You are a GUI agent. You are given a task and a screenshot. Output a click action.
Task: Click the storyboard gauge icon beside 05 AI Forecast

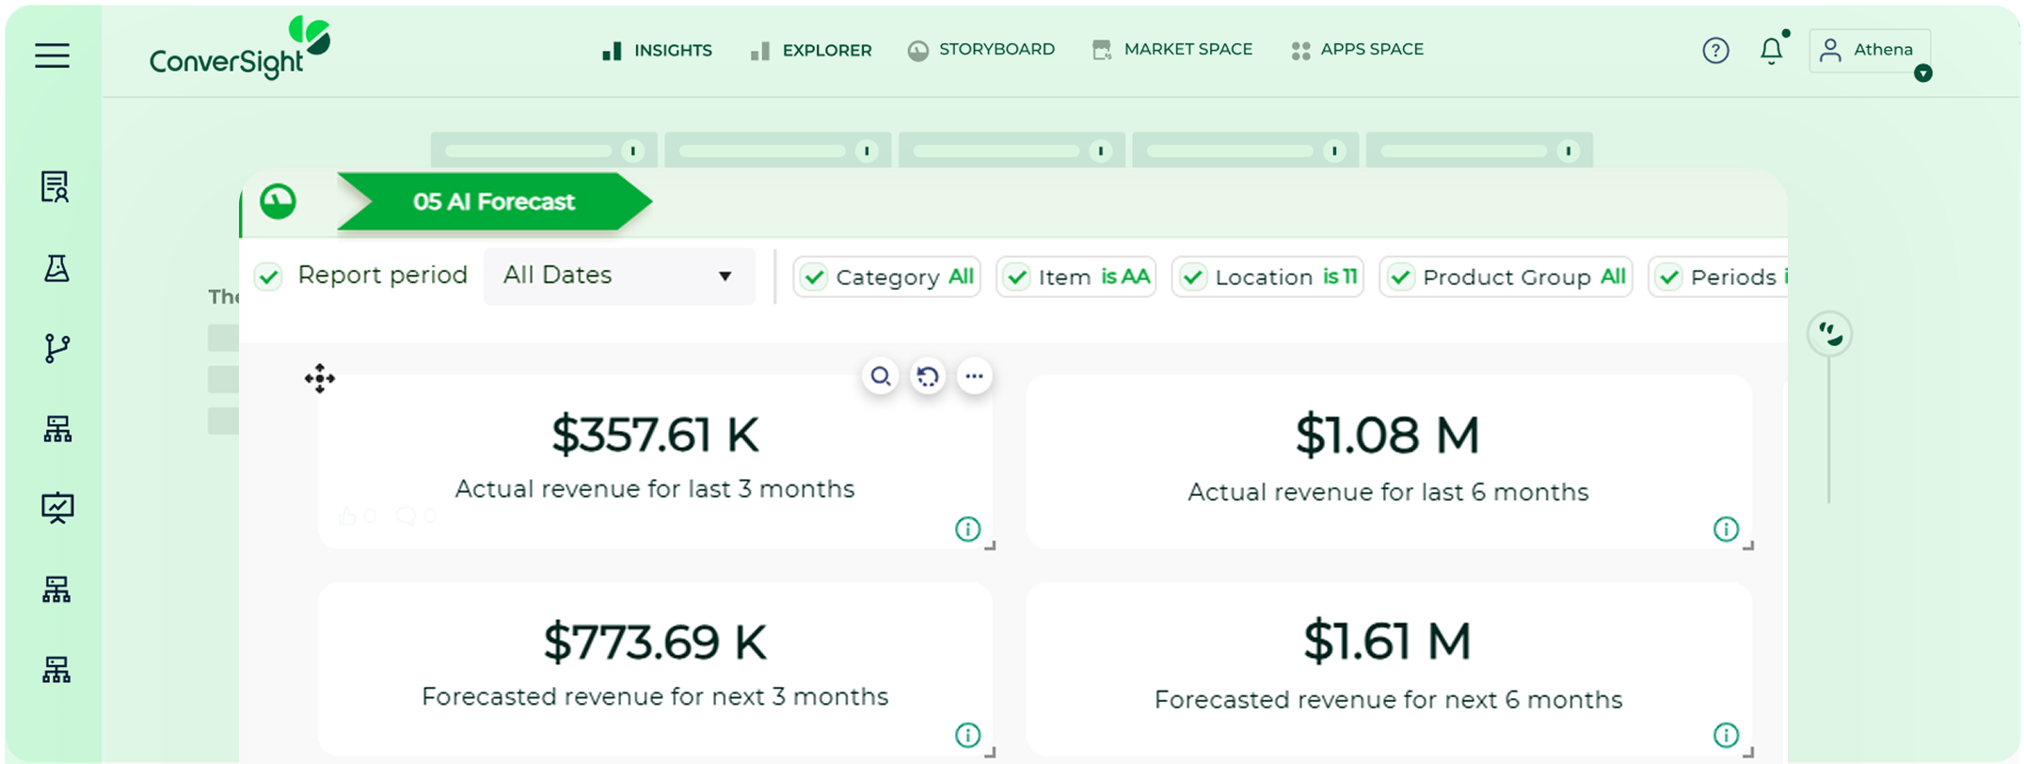pyautogui.click(x=279, y=201)
